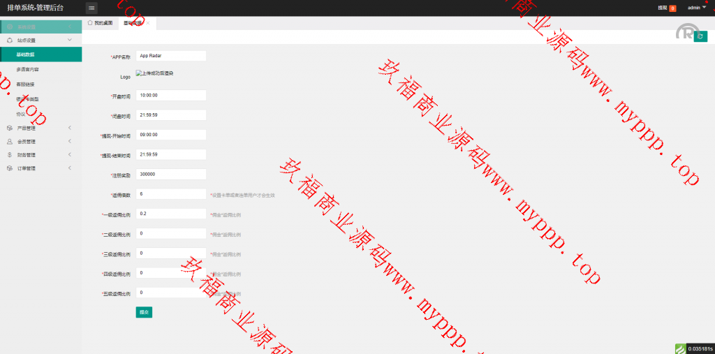The height and width of the screenshot is (354, 715).
Task: Expand the 产品管理 sidebar menu
Action: pyautogui.click(x=69, y=128)
